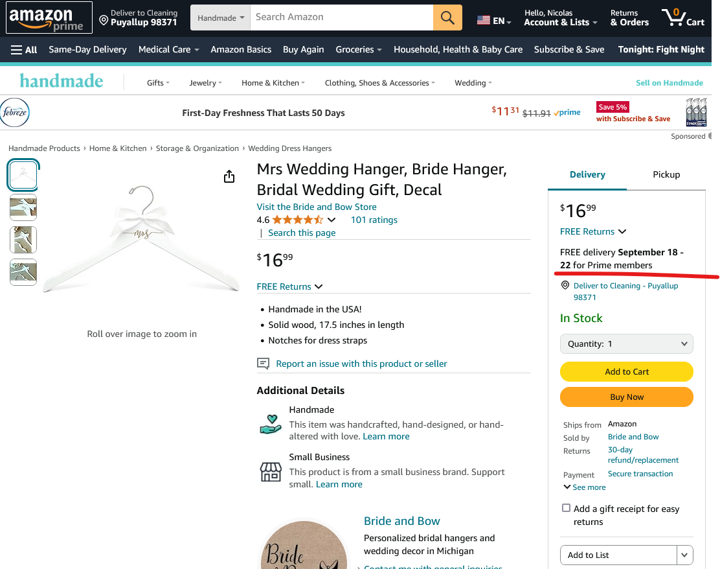
Task: Open the Jewelry menu in Handmade nav
Action: 205,83
